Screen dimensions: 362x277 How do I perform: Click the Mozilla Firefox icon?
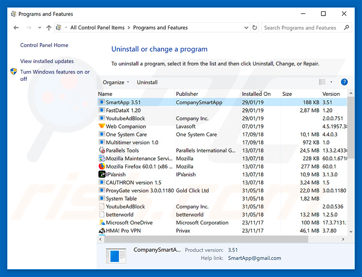(102, 166)
